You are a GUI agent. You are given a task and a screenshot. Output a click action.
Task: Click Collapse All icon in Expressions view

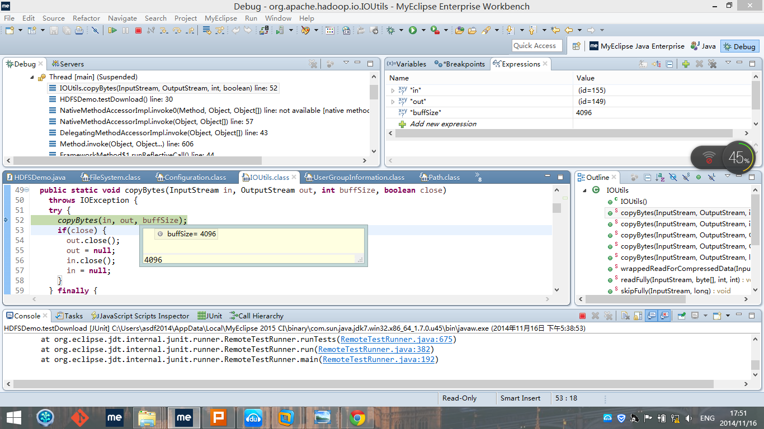[669, 64]
